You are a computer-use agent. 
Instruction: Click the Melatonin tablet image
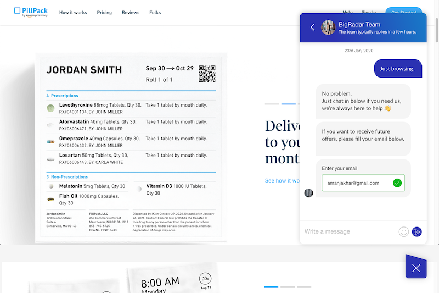point(51,186)
